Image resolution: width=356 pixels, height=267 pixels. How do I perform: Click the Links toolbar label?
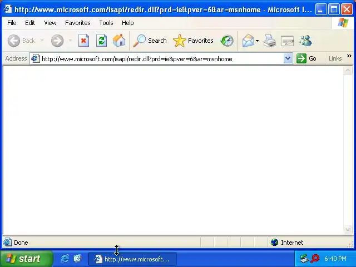(x=335, y=58)
